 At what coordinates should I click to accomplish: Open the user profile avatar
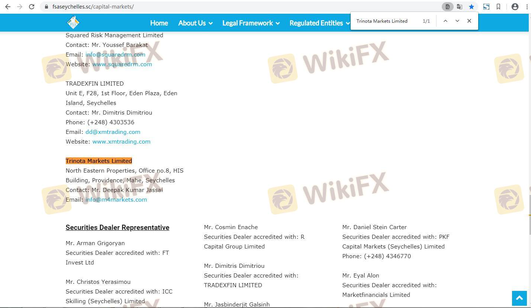tap(515, 7)
